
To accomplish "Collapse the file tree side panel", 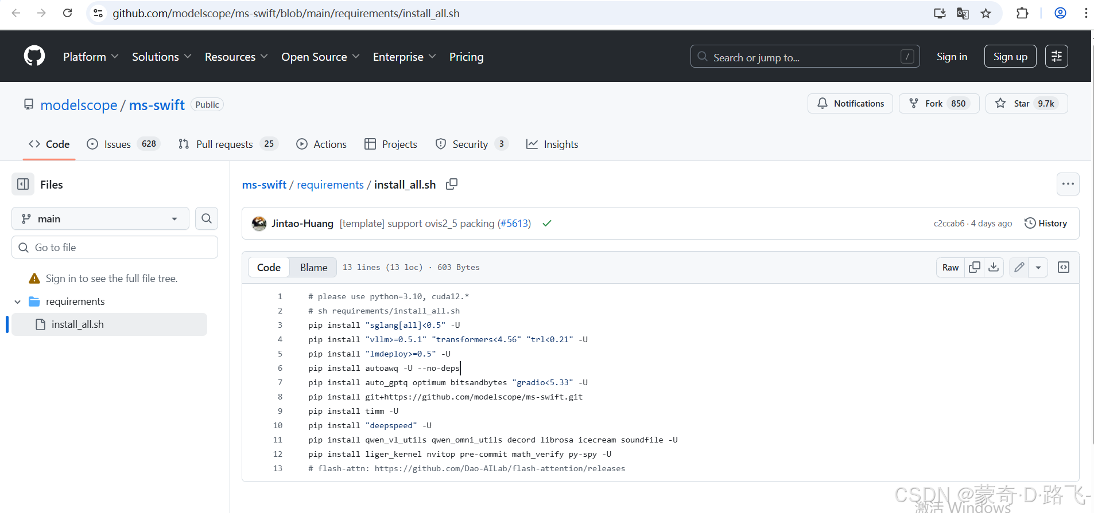I will point(23,184).
